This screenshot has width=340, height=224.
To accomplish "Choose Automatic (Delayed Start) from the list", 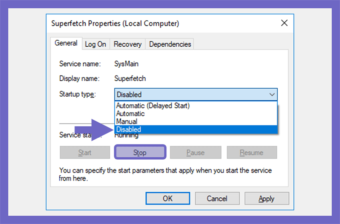I will [x=196, y=106].
